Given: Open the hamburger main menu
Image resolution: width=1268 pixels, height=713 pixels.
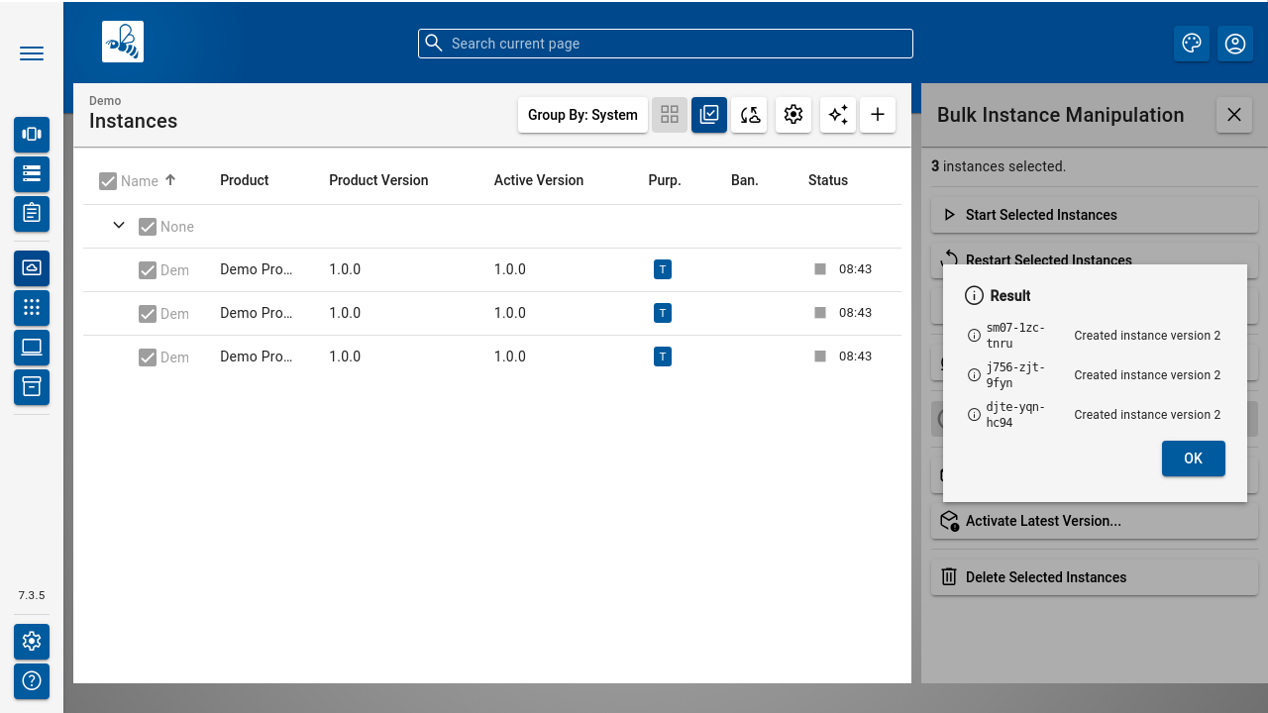Looking at the screenshot, I should click(x=32, y=53).
